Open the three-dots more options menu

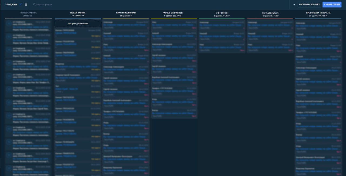pos(294,5)
